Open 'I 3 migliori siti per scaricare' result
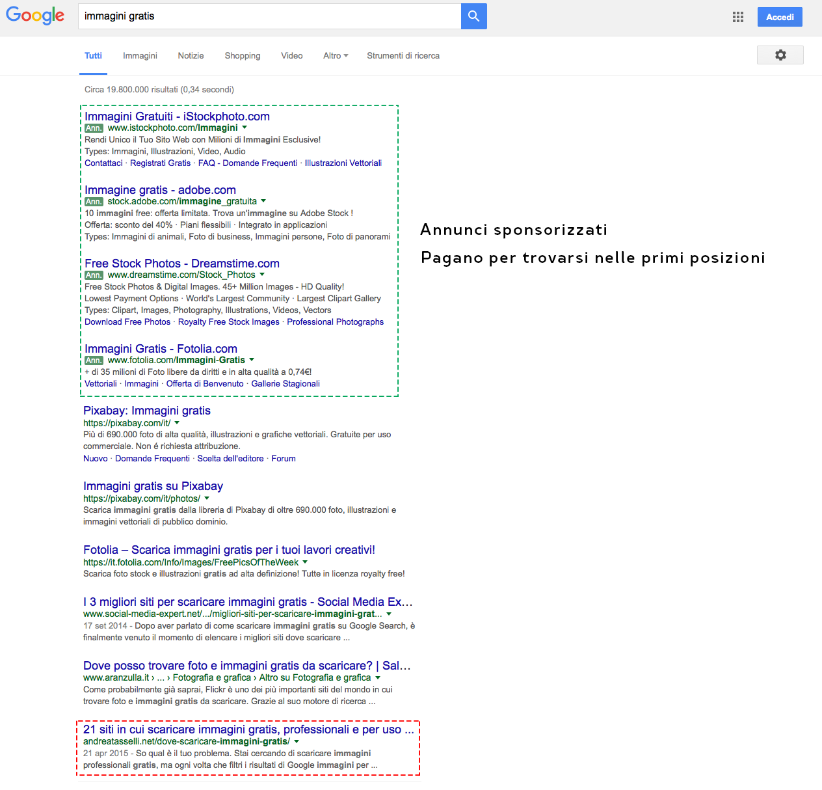This screenshot has width=822, height=790. pos(248,602)
